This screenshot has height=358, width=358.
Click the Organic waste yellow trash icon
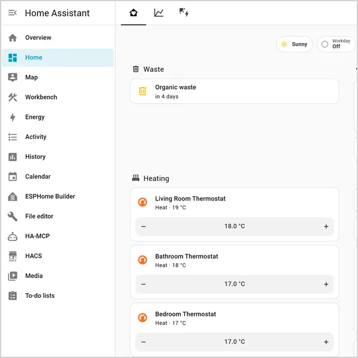point(143,91)
